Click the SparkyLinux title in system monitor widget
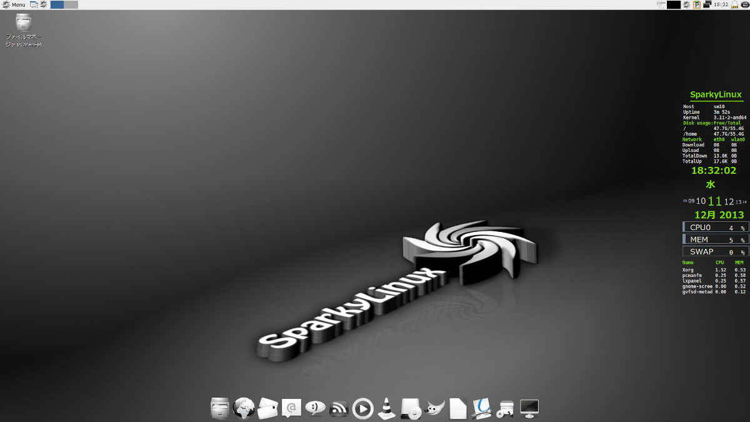Image resolution: width=750 pixels, height=422 pixels. pos(716,95)
